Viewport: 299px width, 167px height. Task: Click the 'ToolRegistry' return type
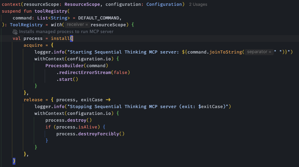pyautogui.click(x=26, y=25)
